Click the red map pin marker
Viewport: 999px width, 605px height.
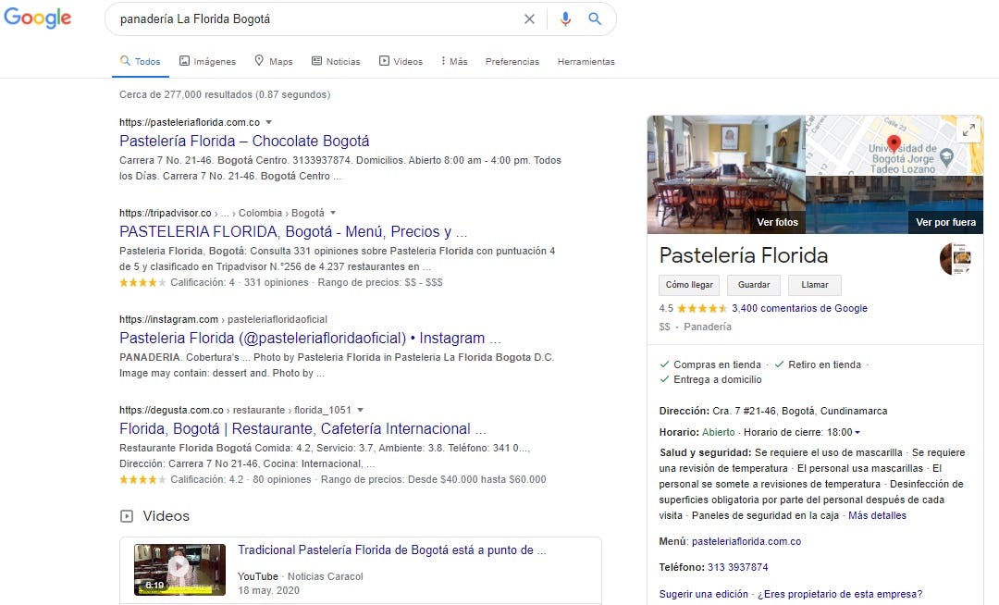point(894,143)
